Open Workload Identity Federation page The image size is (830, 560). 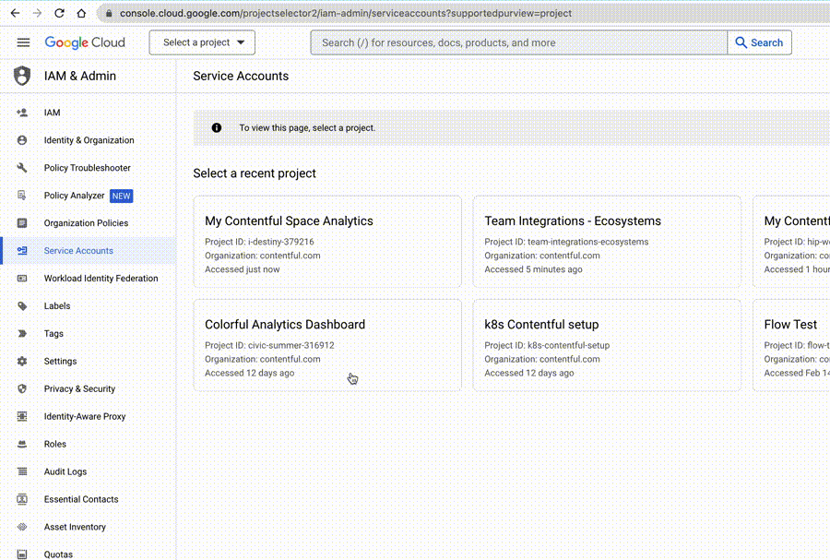[101, 279]
